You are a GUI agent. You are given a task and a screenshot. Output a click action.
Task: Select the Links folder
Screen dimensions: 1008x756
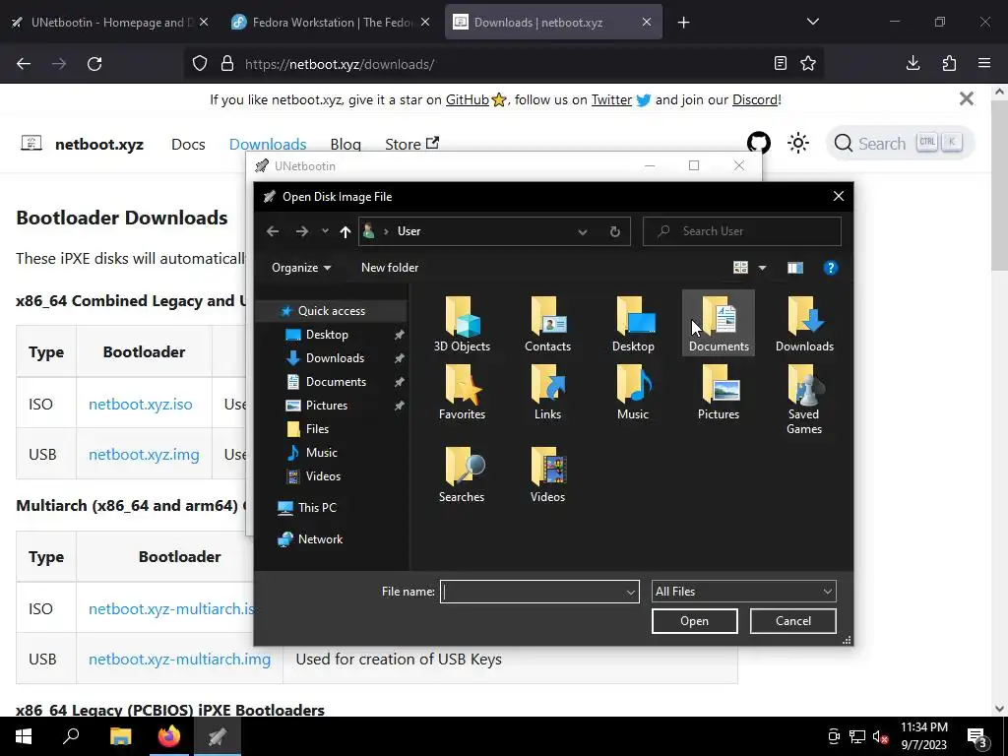547,392
